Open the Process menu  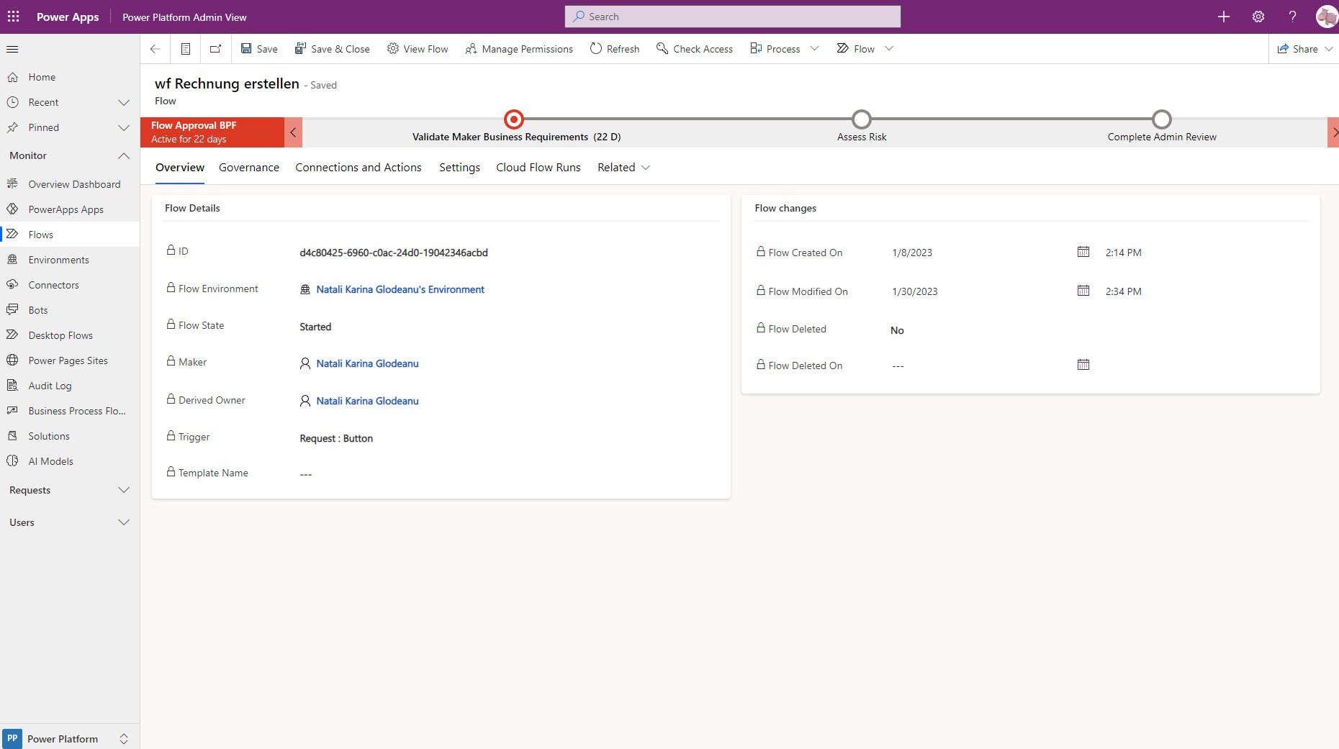[x=775, y=49]
